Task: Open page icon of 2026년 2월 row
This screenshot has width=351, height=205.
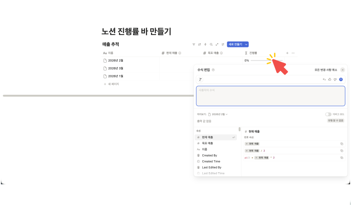Action: click(x=105, y=60)
